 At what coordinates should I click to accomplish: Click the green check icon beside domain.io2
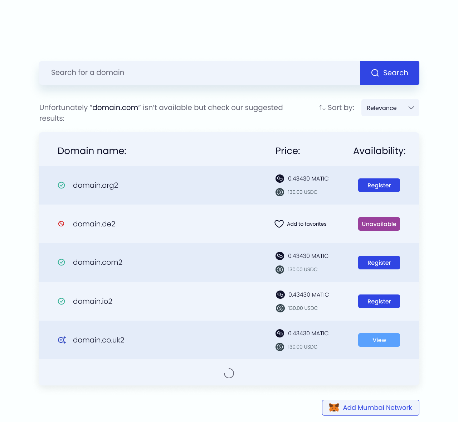(x=62, y=301)
